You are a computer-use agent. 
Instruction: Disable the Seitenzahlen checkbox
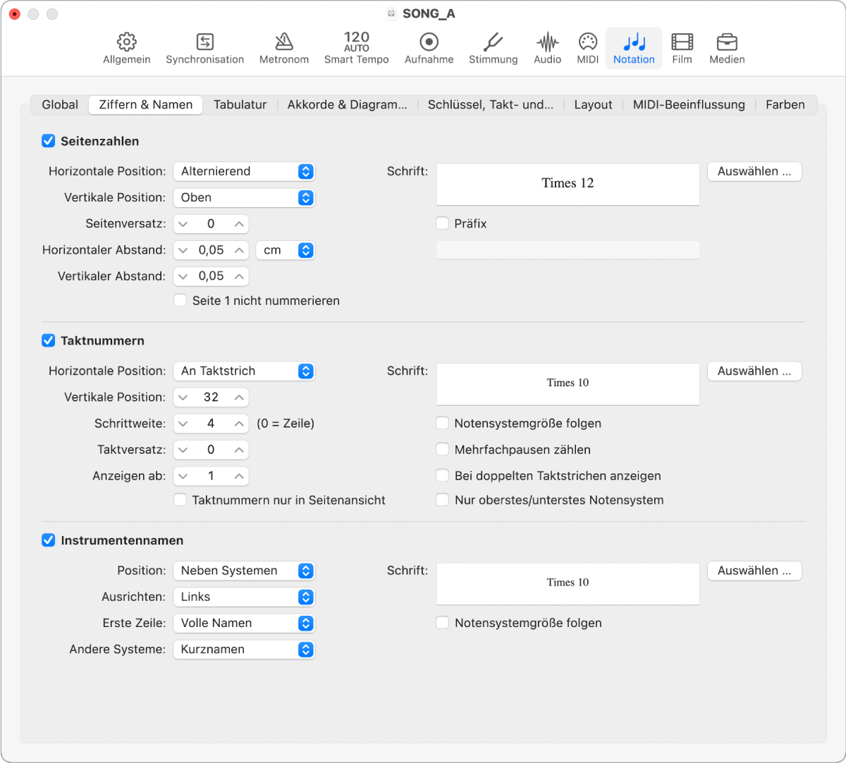click(49, 141)
